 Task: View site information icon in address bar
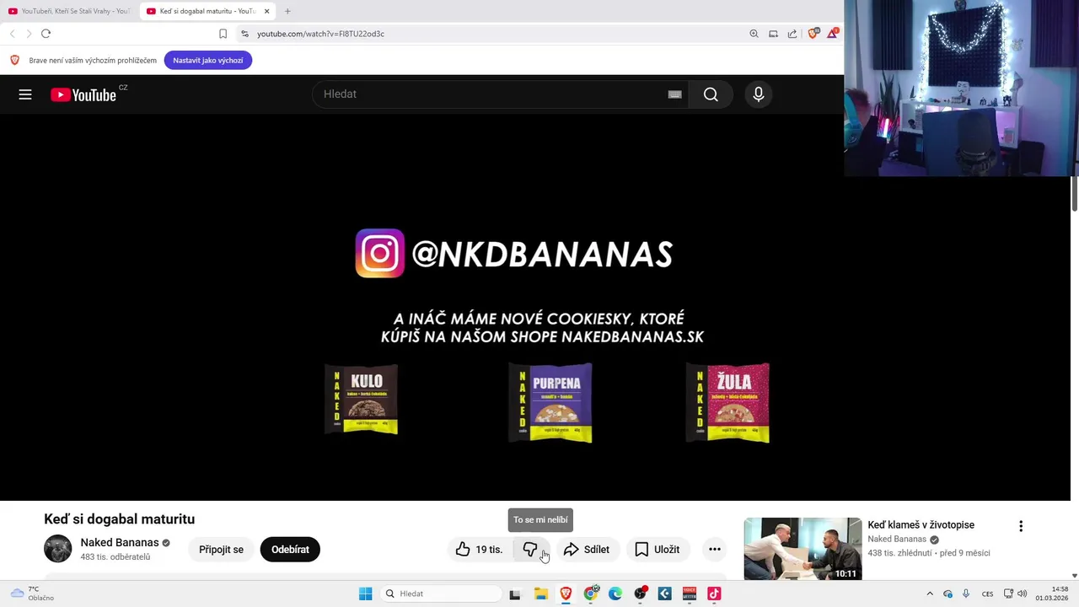(244, 34)
